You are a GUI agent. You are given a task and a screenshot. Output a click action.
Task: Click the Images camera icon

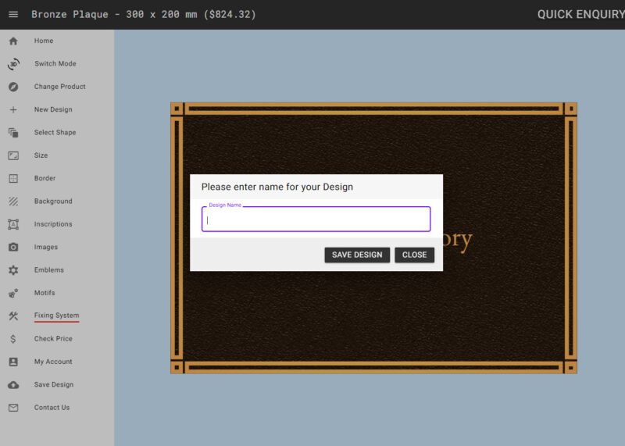click(x=13, y=247)
